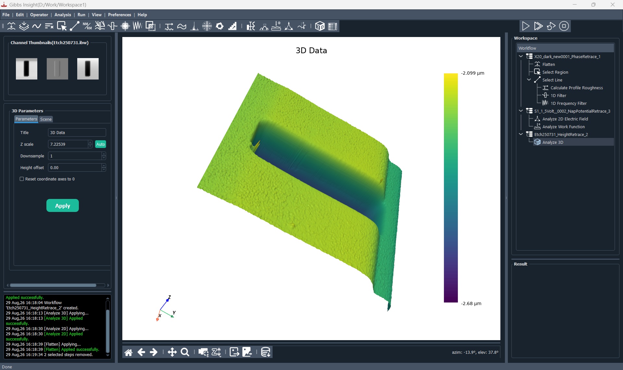Select the middle gray channel thumbnail
This screenshot has width=623, height=370.
(x=57, y=69)
